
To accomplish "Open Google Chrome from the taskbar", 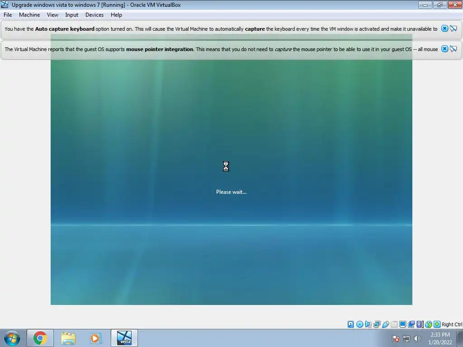I will click(40, 338).
